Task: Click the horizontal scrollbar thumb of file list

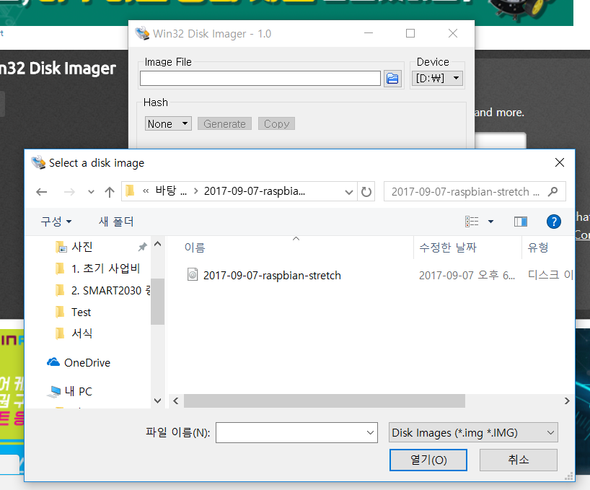Action: (x=325, y=401)
